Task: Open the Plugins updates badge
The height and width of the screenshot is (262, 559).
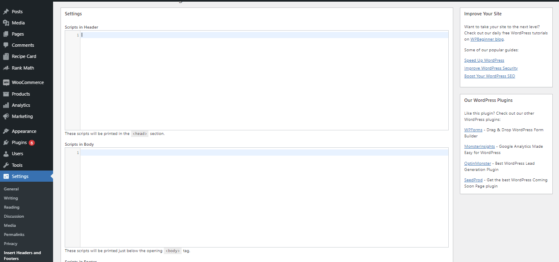Action: (32, 143)
